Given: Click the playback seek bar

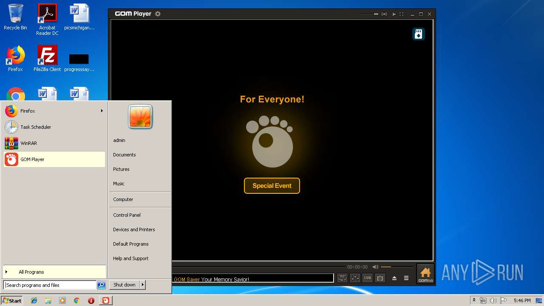Looking at the screenshot, I should (258, 267).
